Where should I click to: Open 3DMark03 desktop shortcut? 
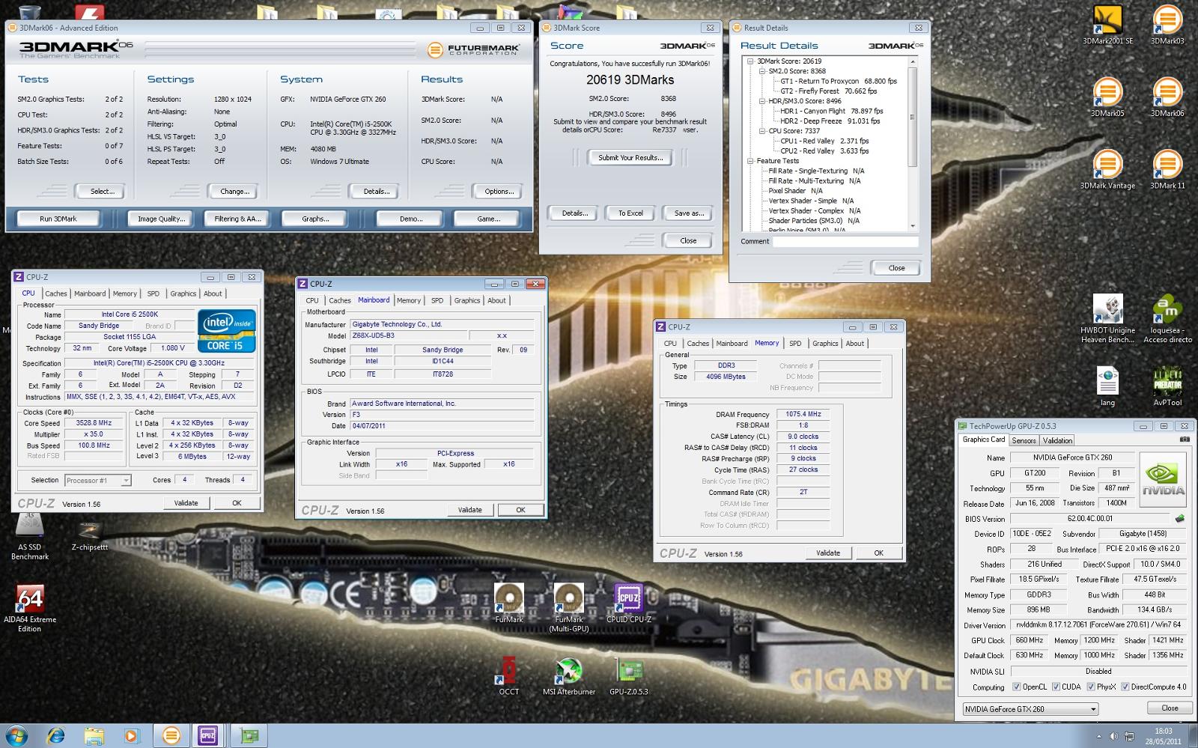(x=1167, y=25)
